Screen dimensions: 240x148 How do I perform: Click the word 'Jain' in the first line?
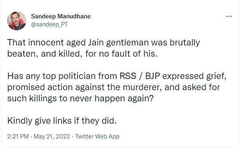coord(96,43)
